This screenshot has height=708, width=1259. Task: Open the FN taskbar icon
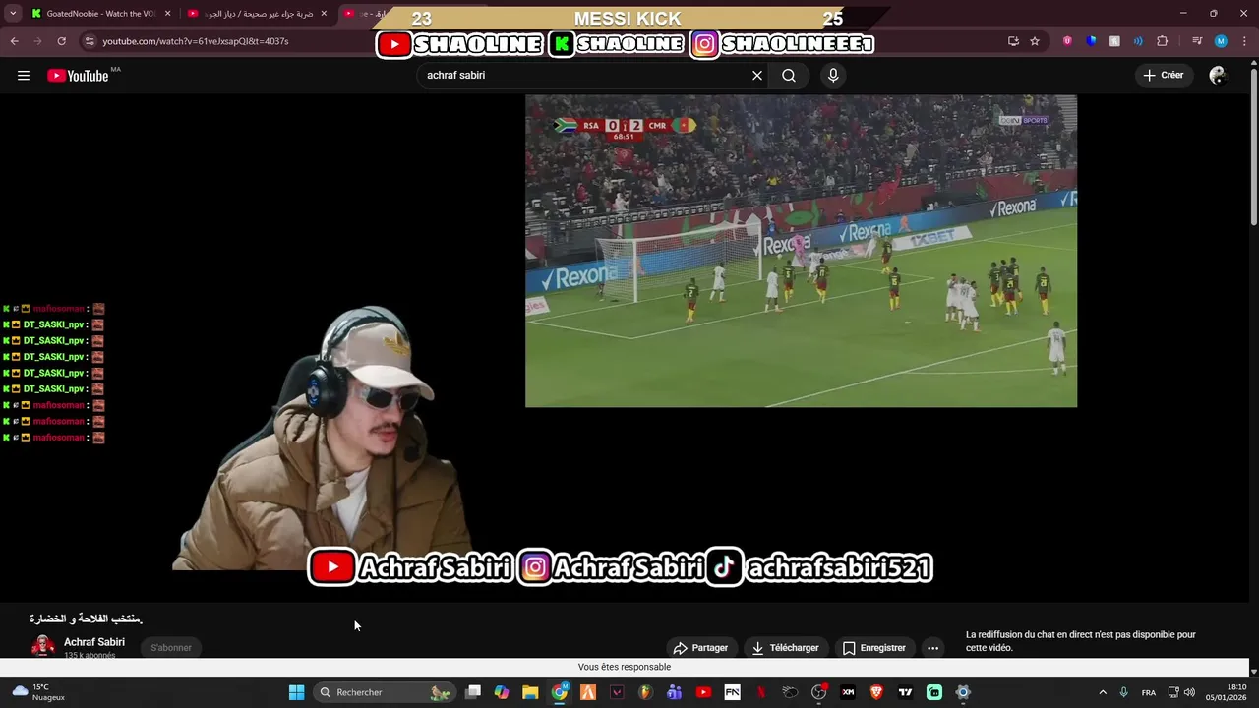pos(732,692)
